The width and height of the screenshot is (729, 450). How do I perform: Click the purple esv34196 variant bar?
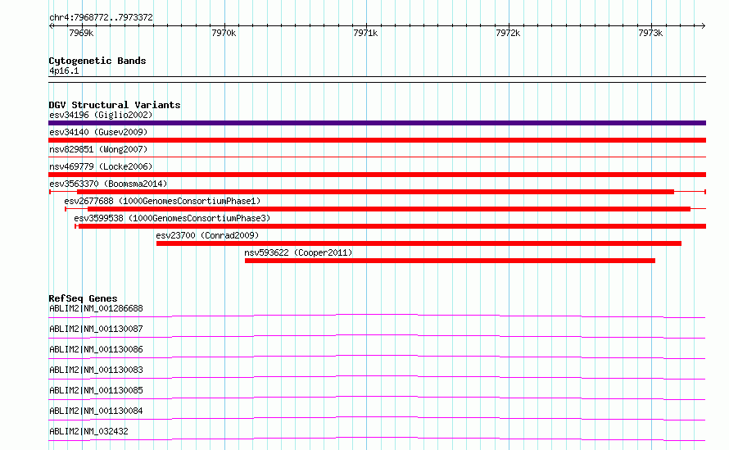[x=377, y=123]
